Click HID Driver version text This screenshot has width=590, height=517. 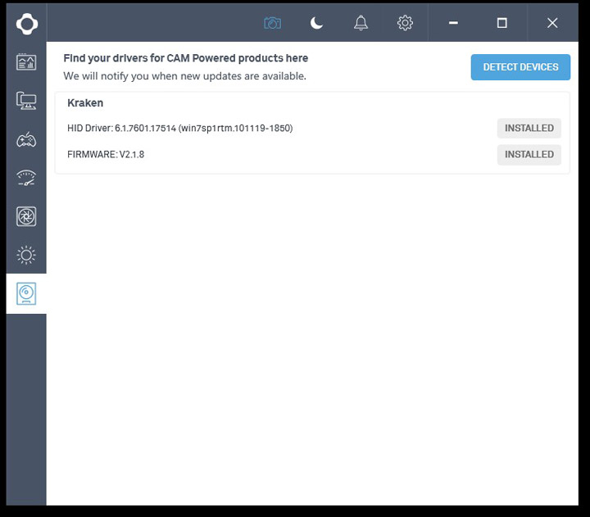tap(179, 129)
